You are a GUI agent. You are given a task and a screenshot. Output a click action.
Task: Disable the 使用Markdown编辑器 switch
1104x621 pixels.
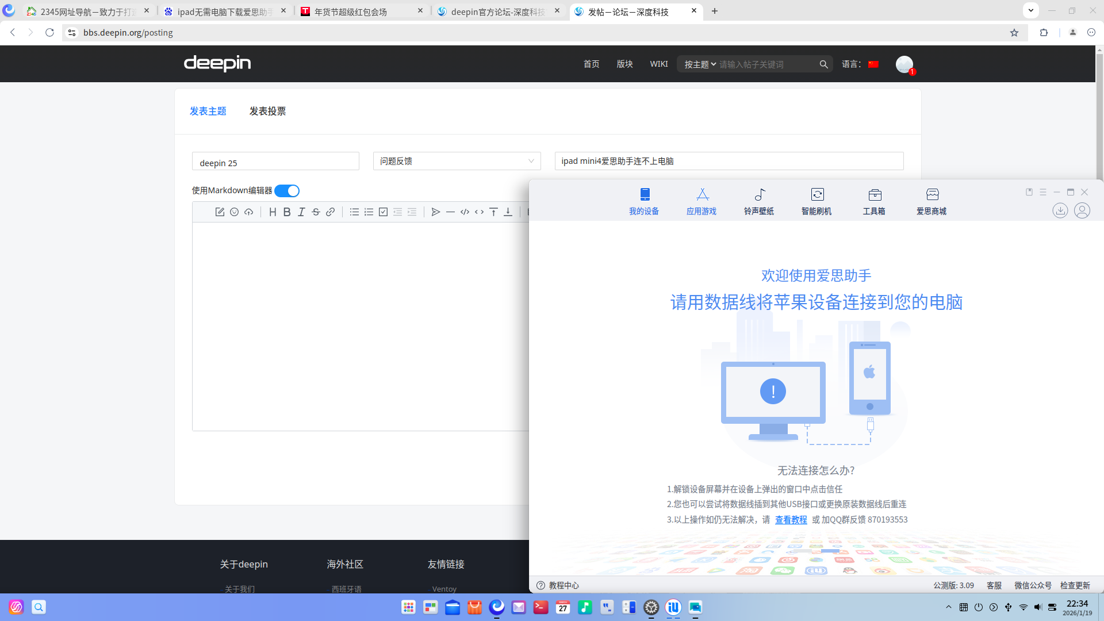click(287, 190)
